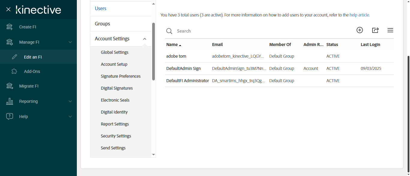Click the Create FI bank icon
Viewport: 410px width, 176px height.
coord(10,27)
